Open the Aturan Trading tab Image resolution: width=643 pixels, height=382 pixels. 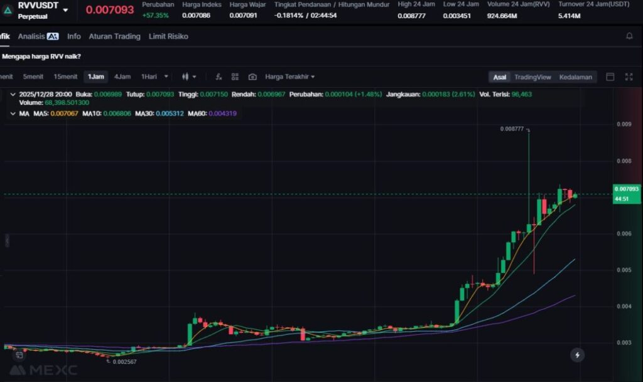point(114,36)
